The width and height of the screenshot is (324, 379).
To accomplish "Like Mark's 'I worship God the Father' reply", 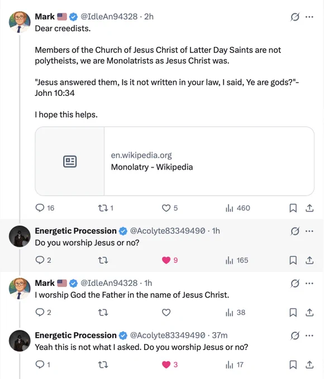I will pos(166,312).
